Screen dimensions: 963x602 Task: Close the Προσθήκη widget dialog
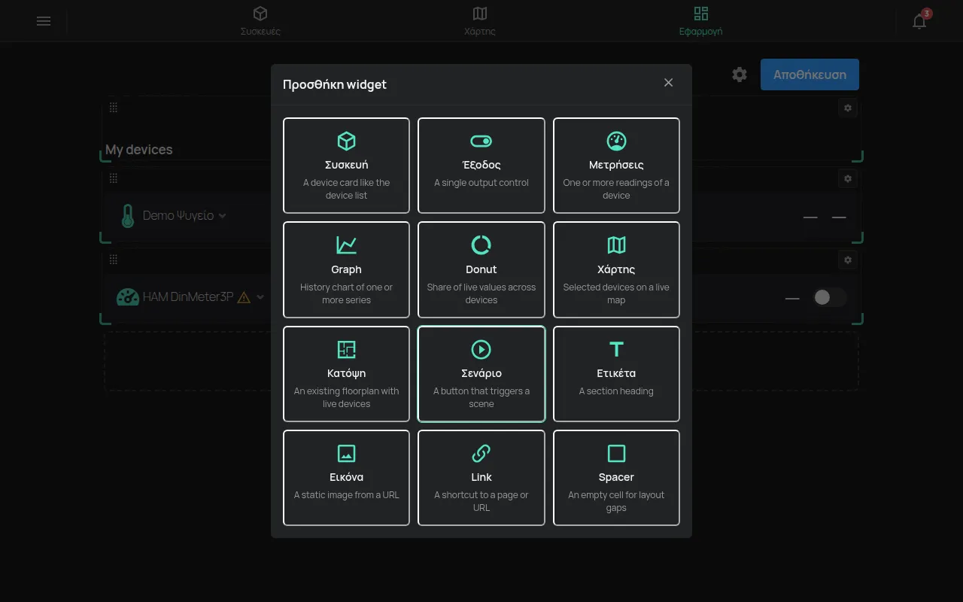click(x=668, y=83)
